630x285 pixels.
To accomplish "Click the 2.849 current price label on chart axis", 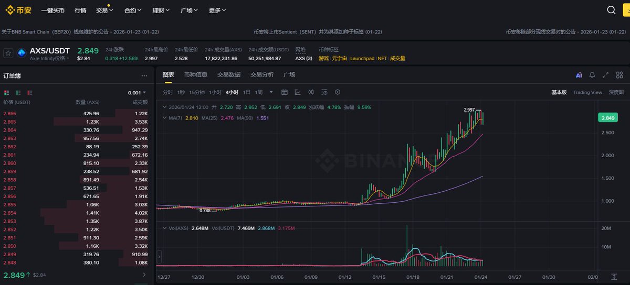I will (608, 118).
